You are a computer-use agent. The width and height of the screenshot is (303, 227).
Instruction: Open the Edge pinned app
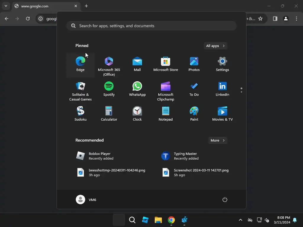(80, 65)
